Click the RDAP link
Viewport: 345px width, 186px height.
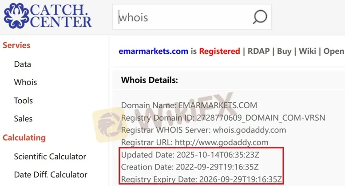coord(258,51)
